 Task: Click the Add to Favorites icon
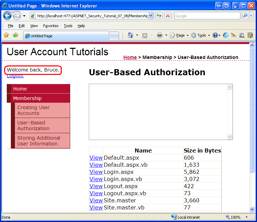pos(15,35)
